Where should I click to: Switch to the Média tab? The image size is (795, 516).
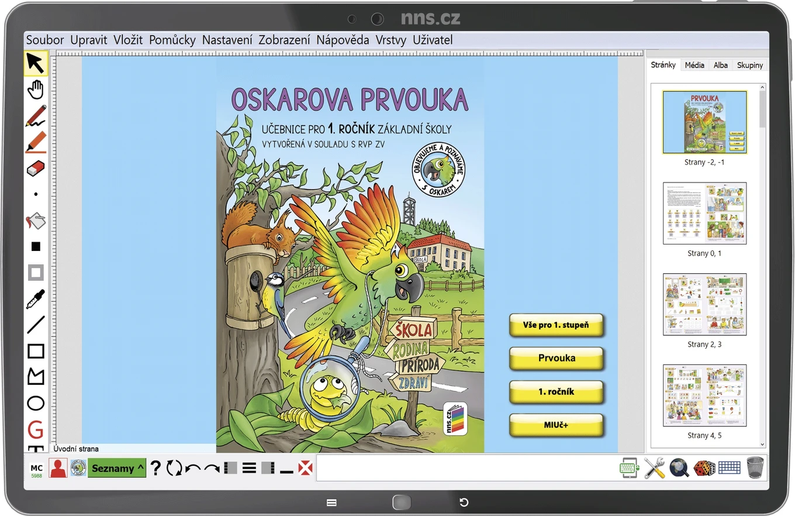pos(694,65)
